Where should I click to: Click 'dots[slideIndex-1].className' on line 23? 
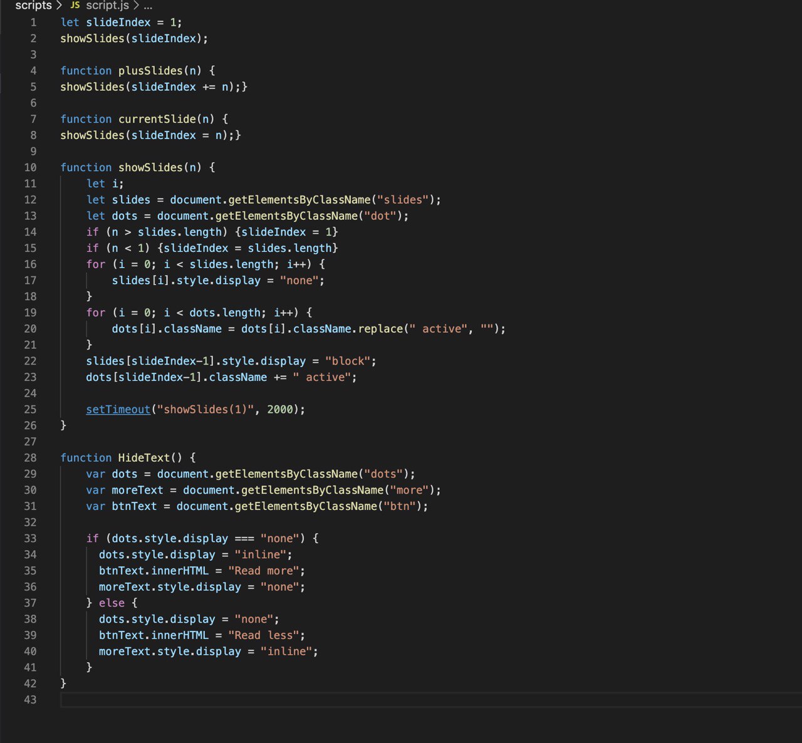(177, 377)
